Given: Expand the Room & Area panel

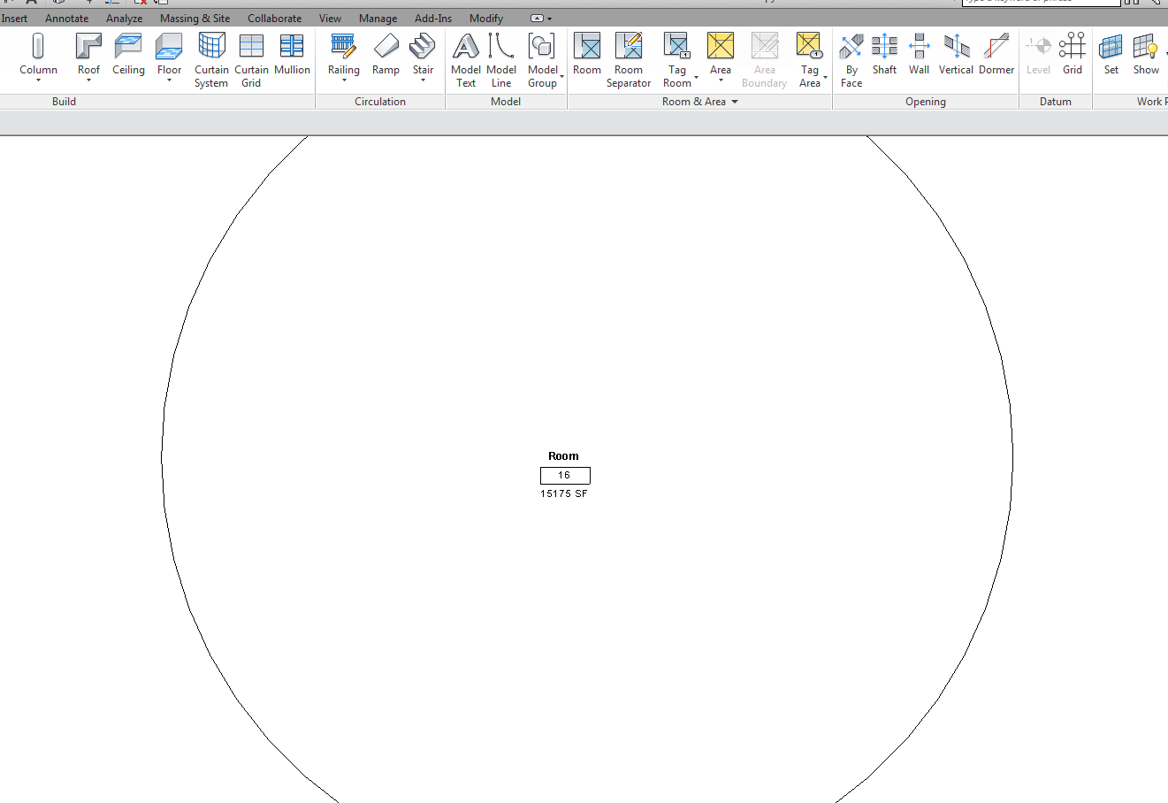Looking at the screenshot, I should click(700, 102).
